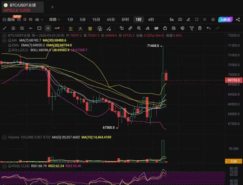Click the AI解读 button
Viewport: 243px width, 185px height.
[225, 20]
